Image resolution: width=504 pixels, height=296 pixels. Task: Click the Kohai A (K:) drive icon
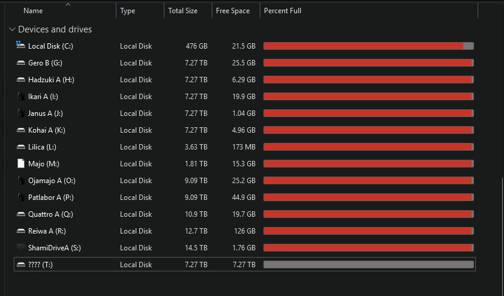pos(21,130)
